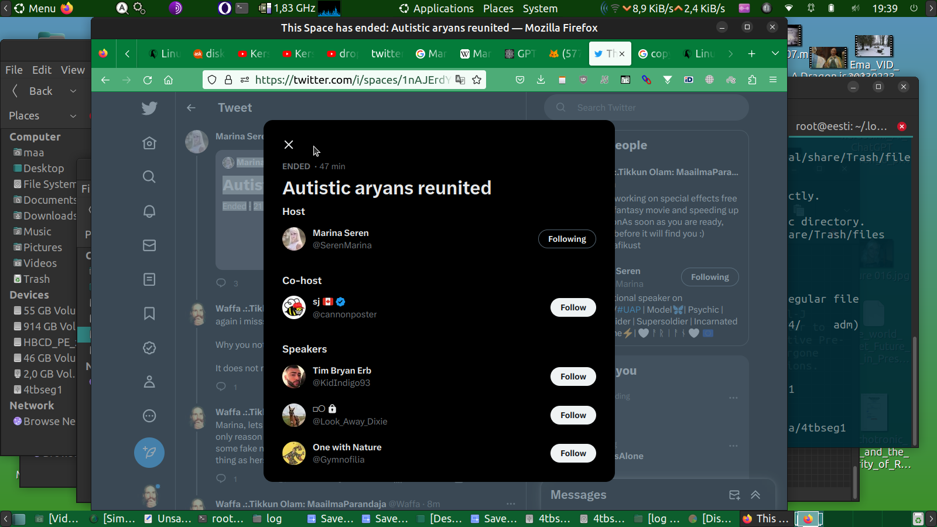Click the blue compose Tweet button
Image resolution: width=937 pixels, height=527 pixels.
point(149,453)
